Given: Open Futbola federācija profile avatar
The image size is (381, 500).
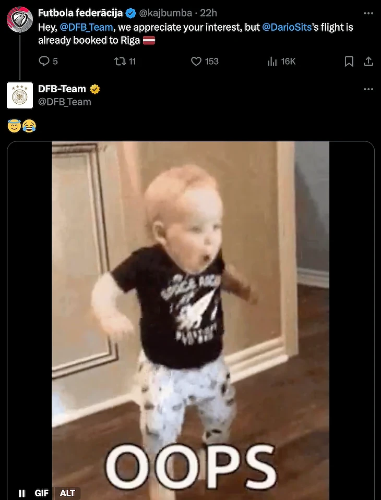Looking at the screenshot, I should coord(20,19).
